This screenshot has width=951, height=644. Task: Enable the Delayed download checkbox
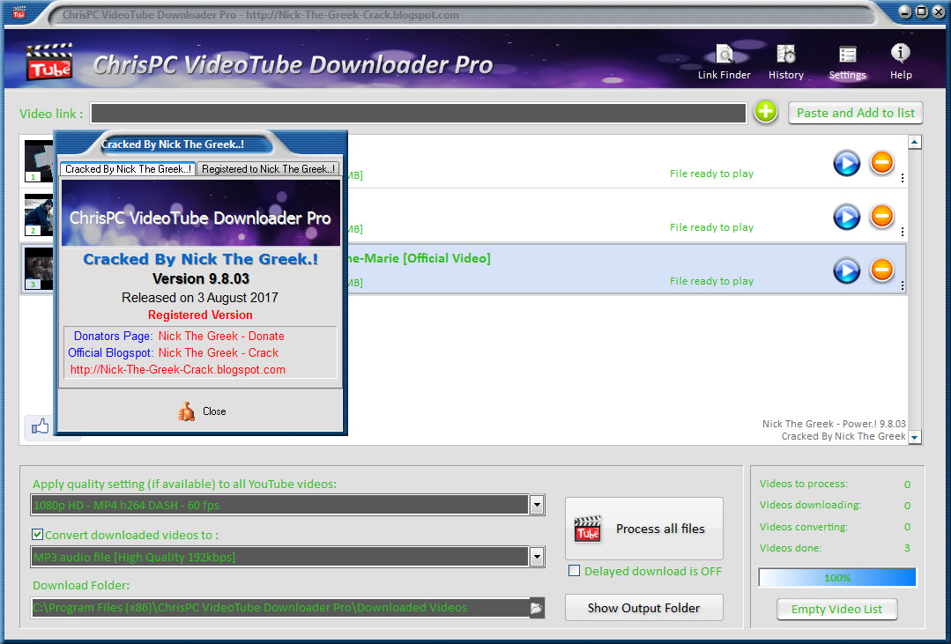574,571
